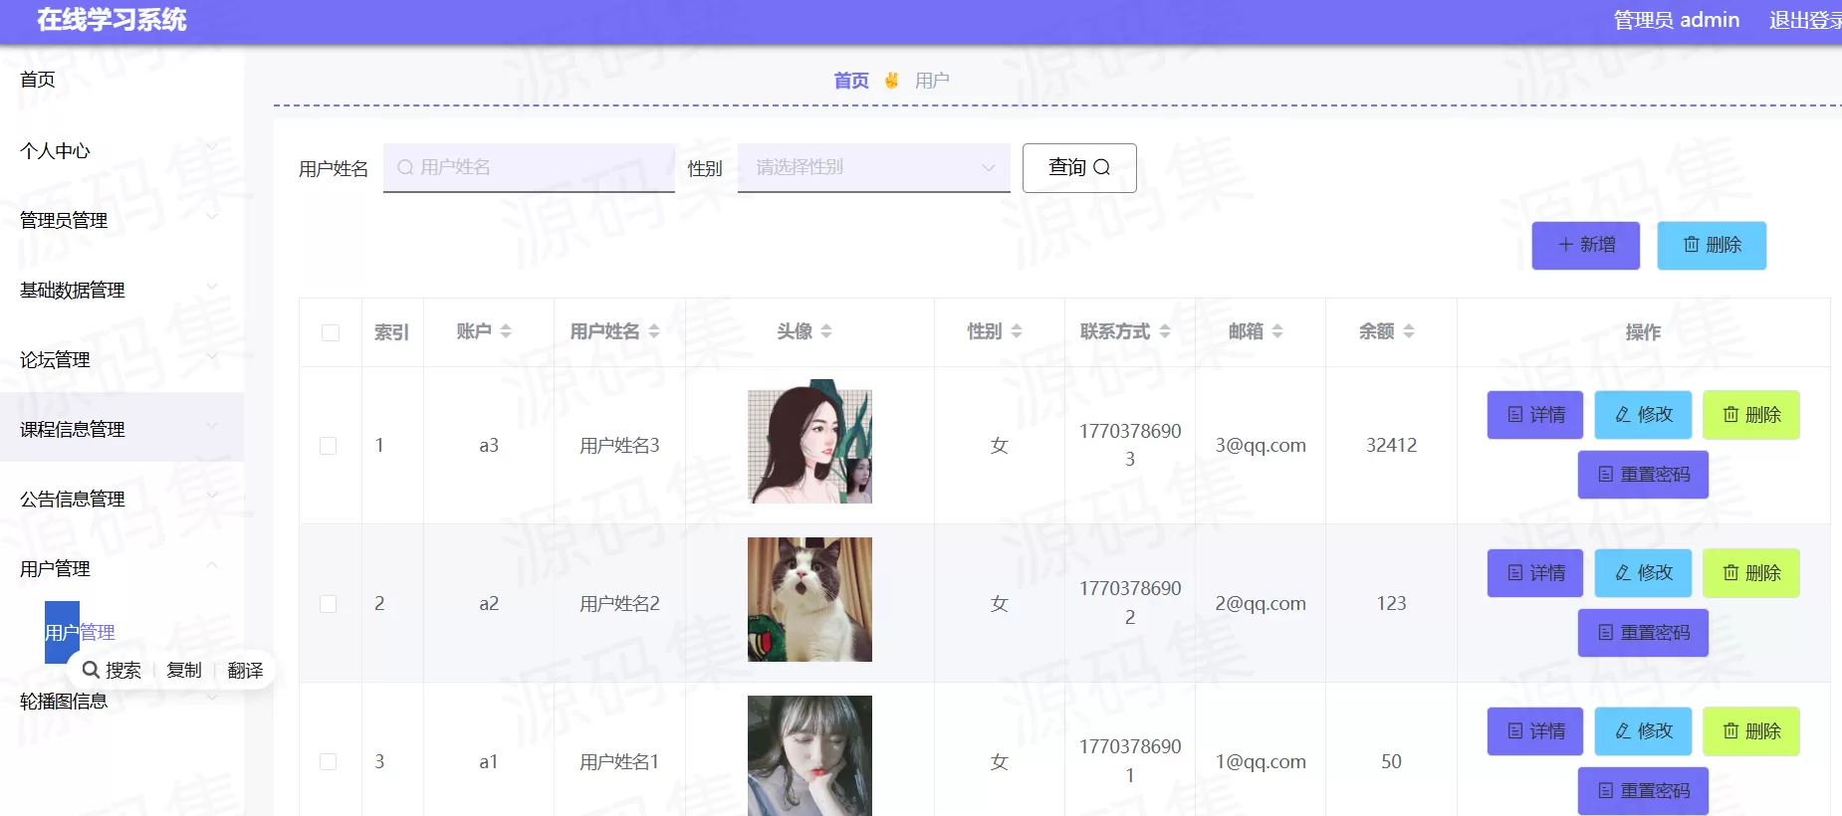Viewport: 1842px width, 816px height.
Task: Click the 索引 column header
Action: [391, 332]
